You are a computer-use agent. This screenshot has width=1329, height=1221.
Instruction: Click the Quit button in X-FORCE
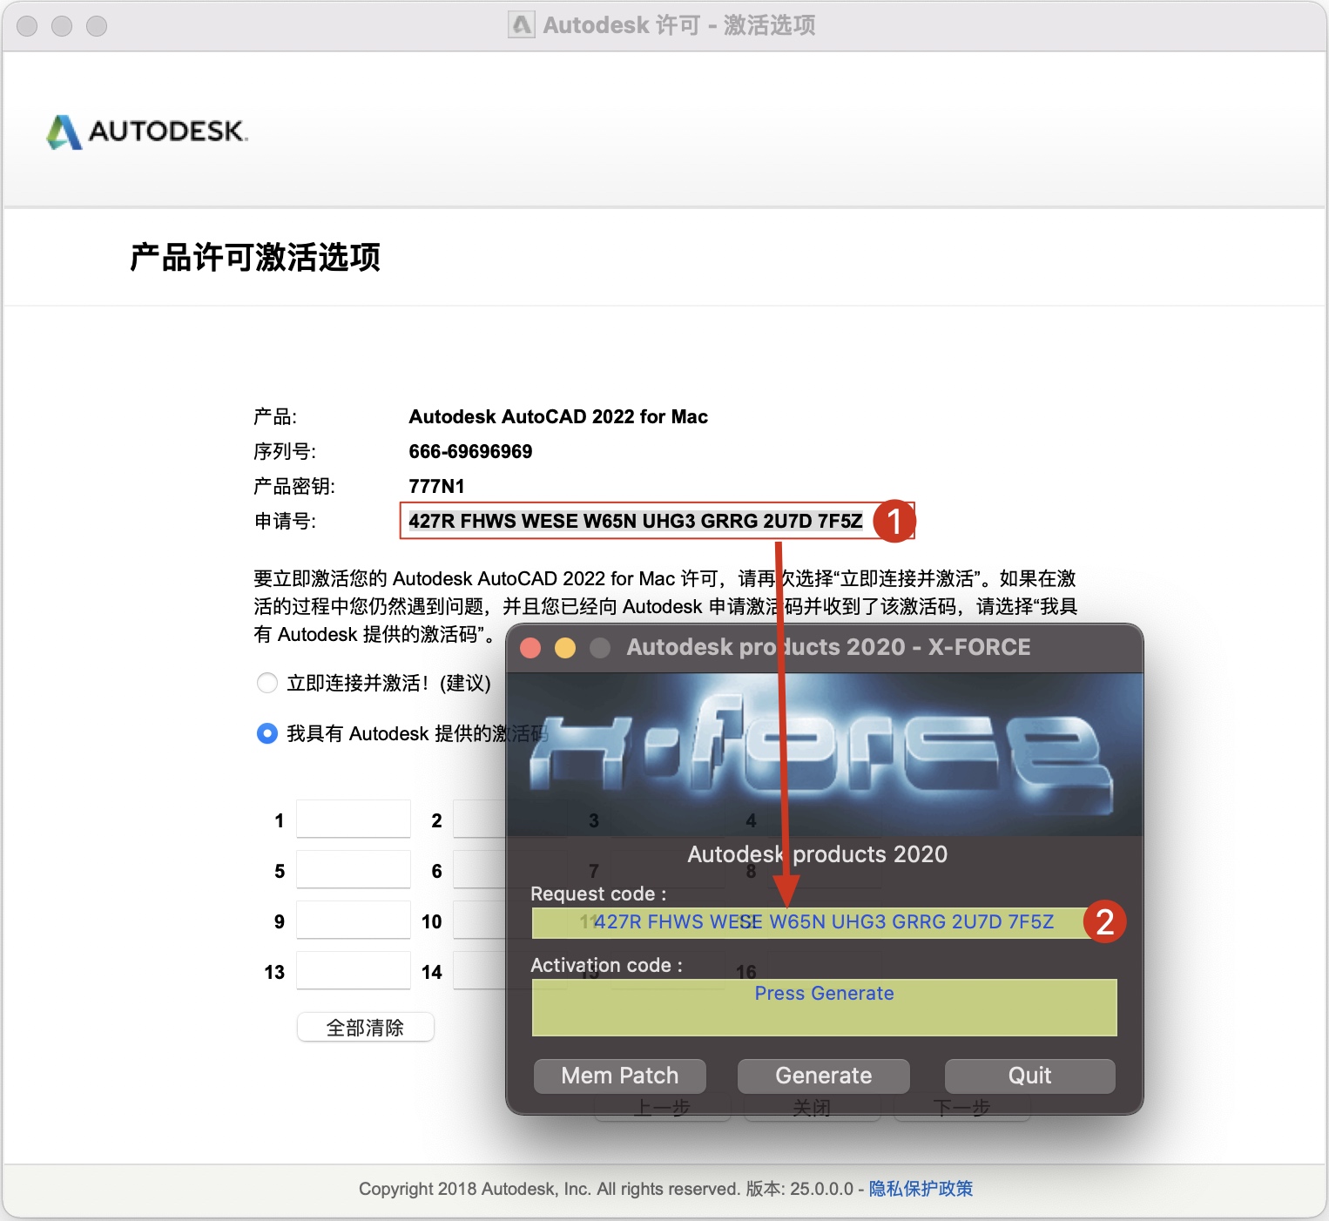(x=1029, y=1076)
